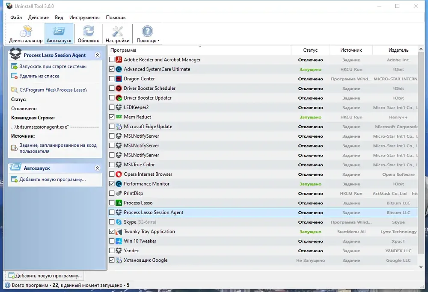Click Запускать при старте системы link

tap(53, 67)
